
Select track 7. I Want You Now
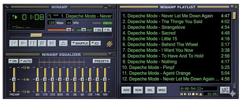click(x=176, y=50)
